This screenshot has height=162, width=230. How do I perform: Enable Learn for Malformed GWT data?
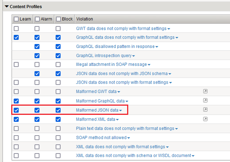click(x=16, y=92)
